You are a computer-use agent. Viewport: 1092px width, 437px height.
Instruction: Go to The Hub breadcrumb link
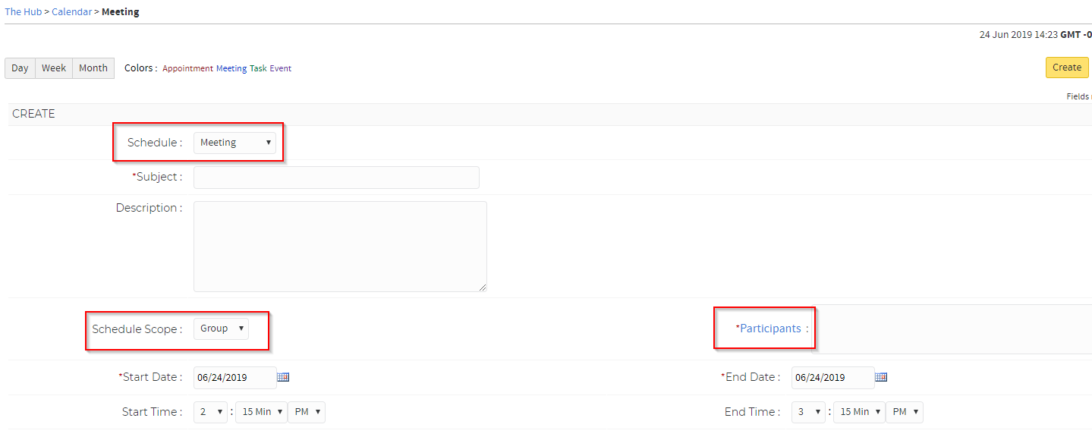coord(24,12)
